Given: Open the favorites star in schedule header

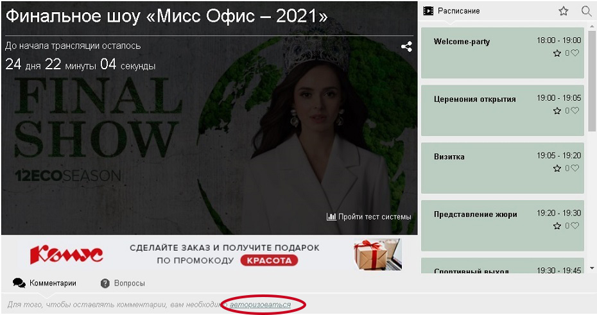Looking at the screenshot, I should [x=564, y=11].
